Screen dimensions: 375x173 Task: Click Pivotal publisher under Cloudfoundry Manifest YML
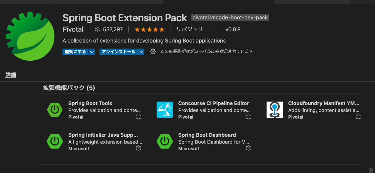tap(296, 117)
